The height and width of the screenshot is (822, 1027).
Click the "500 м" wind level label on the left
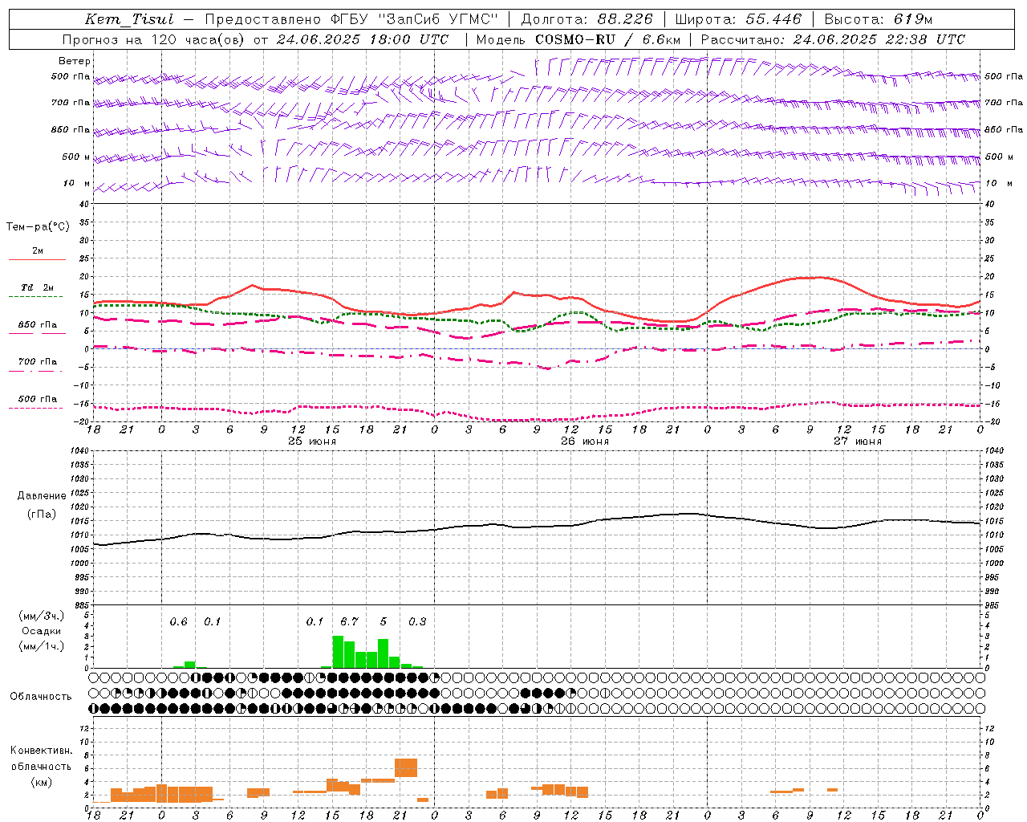(x=76, y=157)
